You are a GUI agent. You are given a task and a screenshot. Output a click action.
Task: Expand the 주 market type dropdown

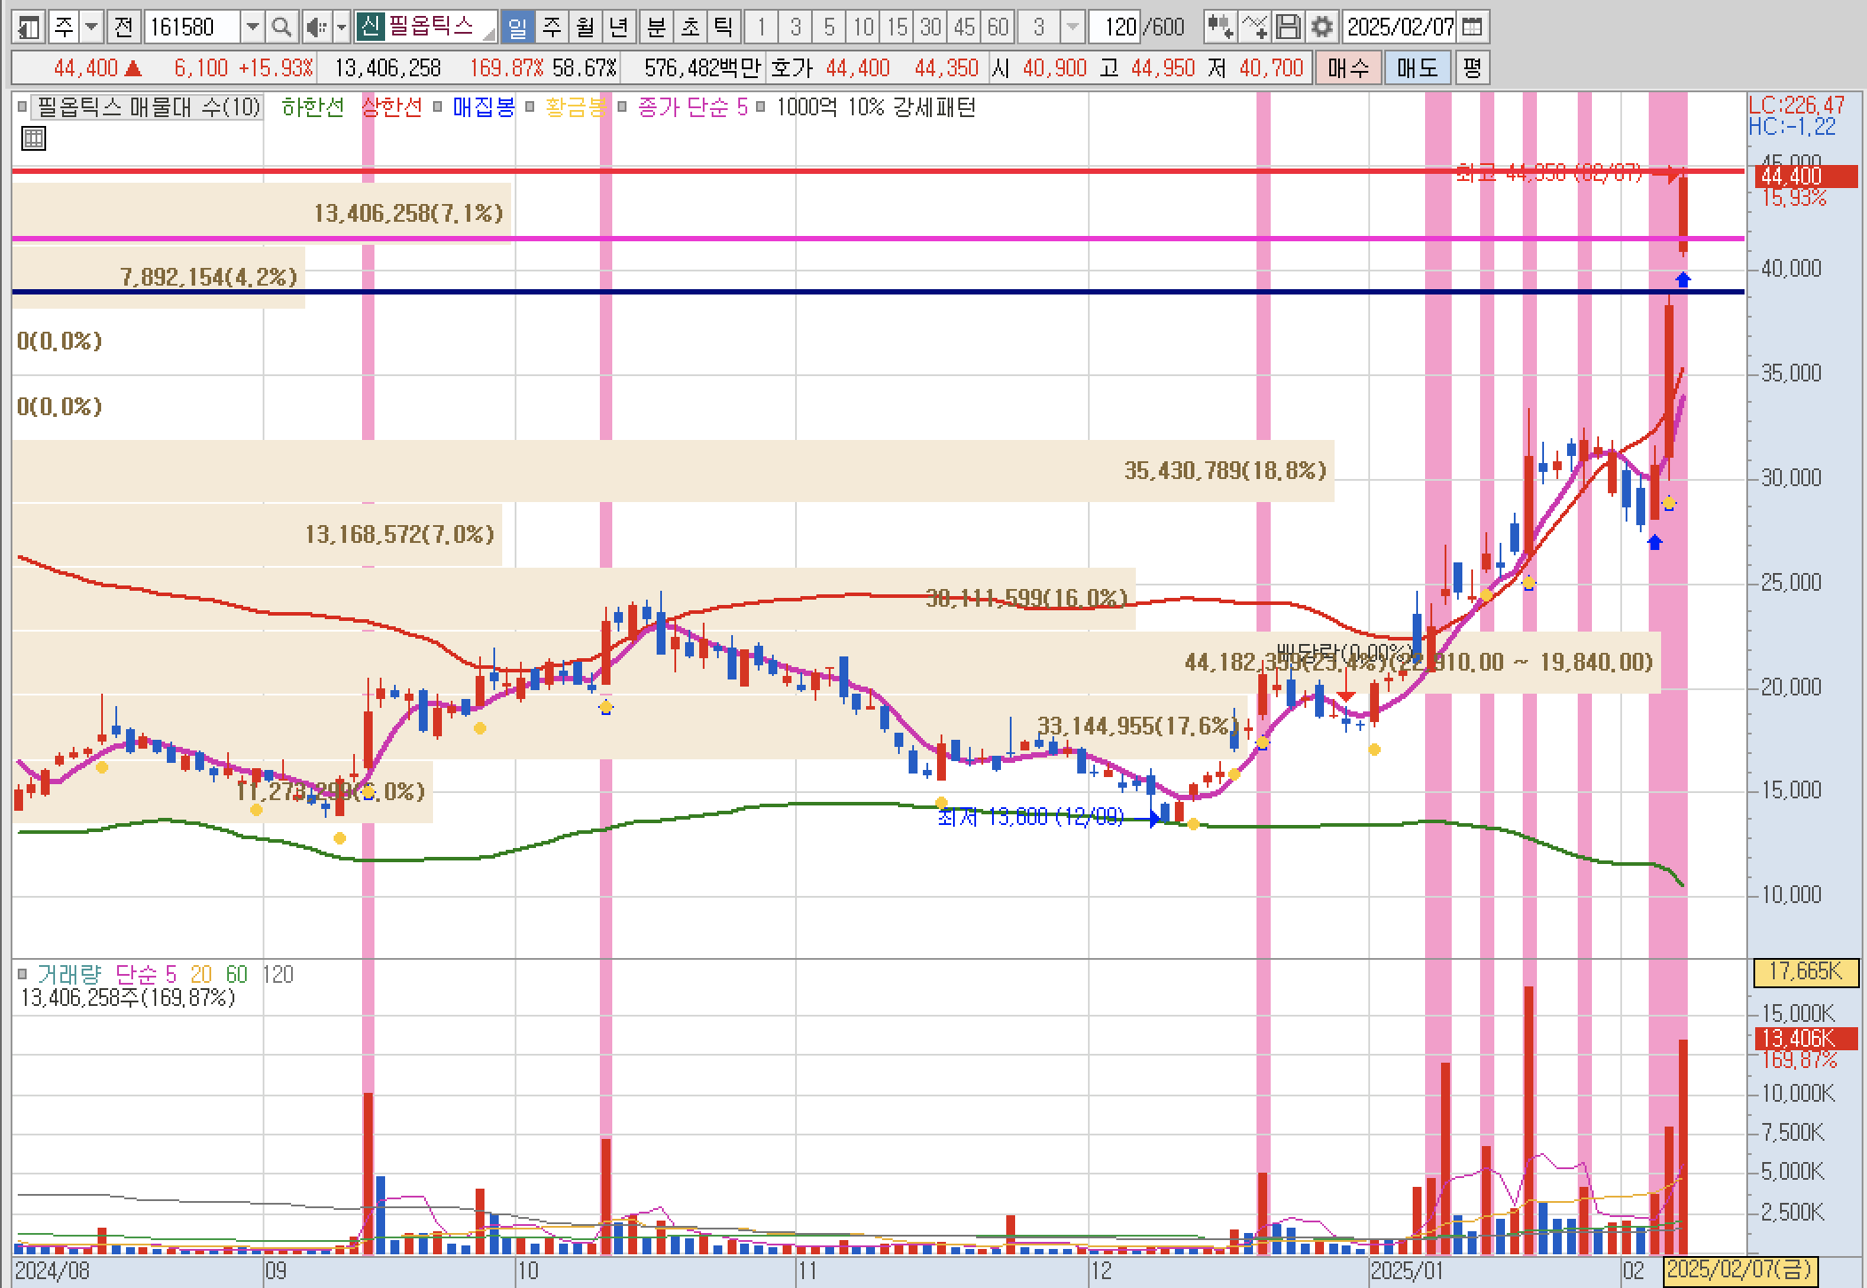(91, 27)
